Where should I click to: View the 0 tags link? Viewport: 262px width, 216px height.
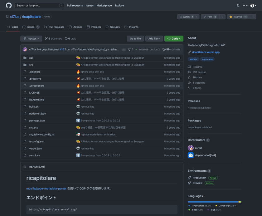click(70, 39)
